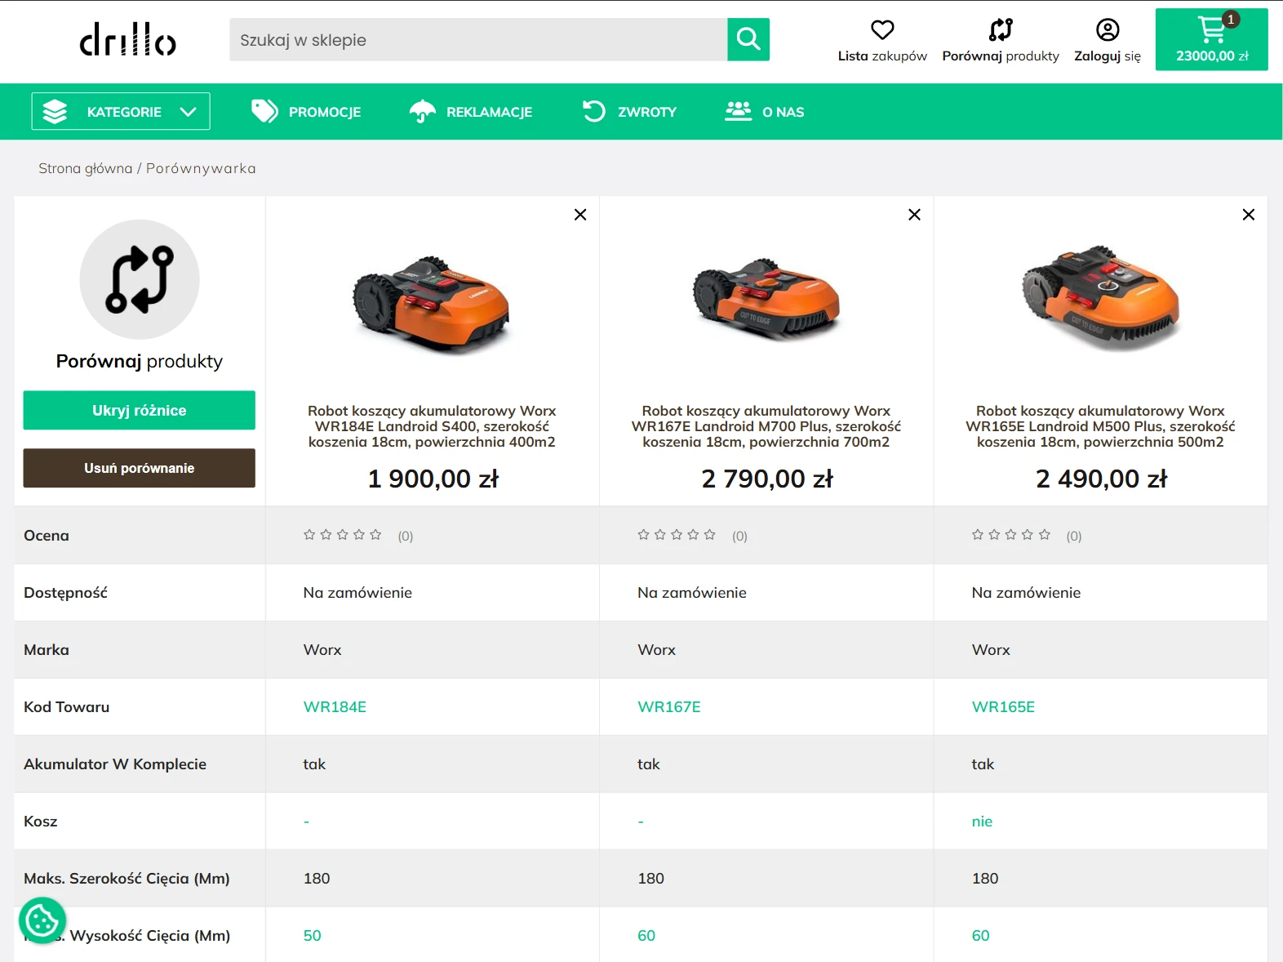Open the WR167E product code link
The width and height of the screenshot is (1283, 962).
[x=668, y=707]
